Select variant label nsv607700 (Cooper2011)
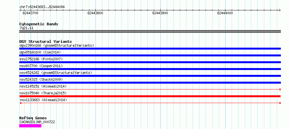Screen dimensions: 290x129 pos(41,66)
